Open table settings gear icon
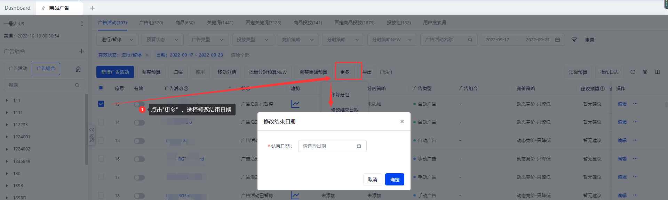Screen dimensions: 668x200 [x=645, y=72]
